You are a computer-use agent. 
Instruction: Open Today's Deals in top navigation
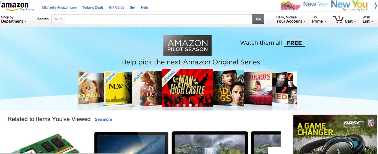(x=93, y=7)
